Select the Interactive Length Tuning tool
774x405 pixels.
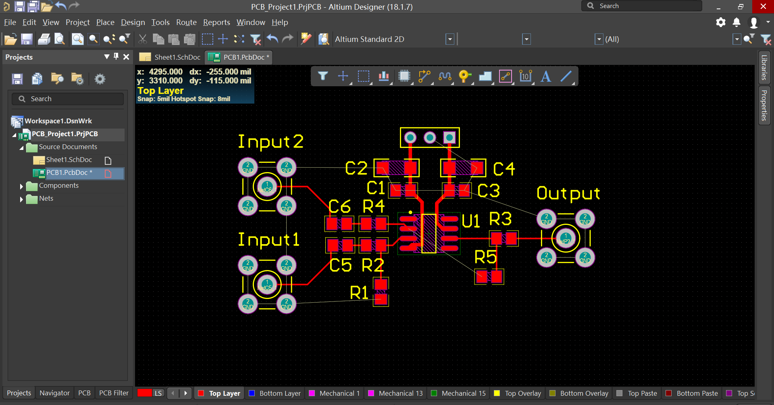(445, 76)
